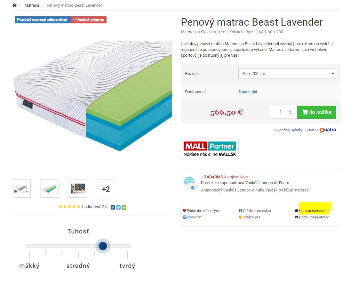Click the green email share icon

coord(124,208)
